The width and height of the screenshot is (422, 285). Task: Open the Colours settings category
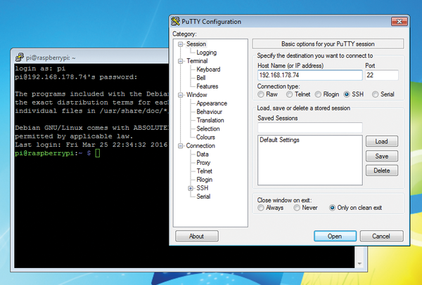(x=205, y=138)
